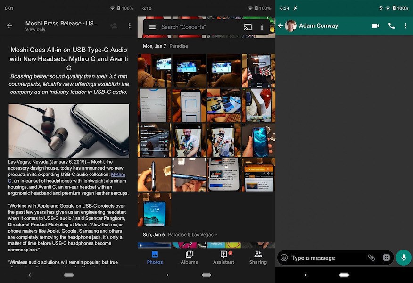Tap the Paradise location label
Screen dimensions: 413x283
tap(179, 46)
